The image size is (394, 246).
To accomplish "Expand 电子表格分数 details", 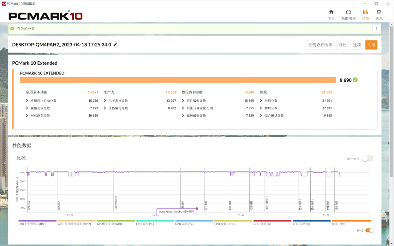I will pos(105,100).
